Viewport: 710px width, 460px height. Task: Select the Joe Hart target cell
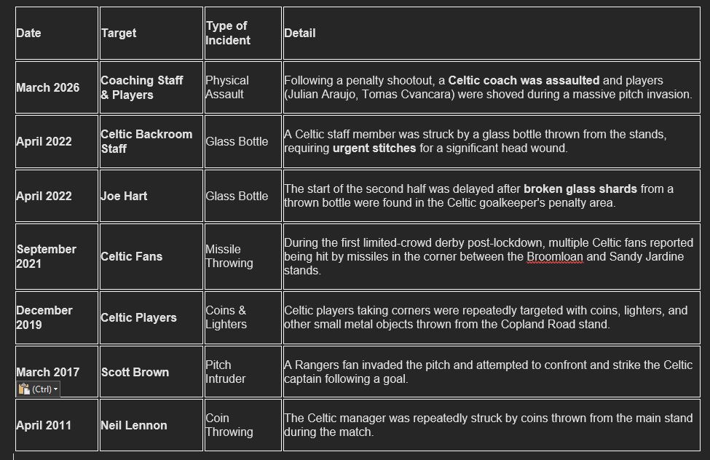coord(151,196)
